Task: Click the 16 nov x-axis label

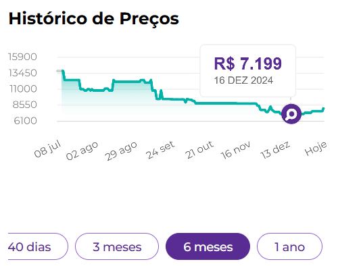Action: pos(235,150)
